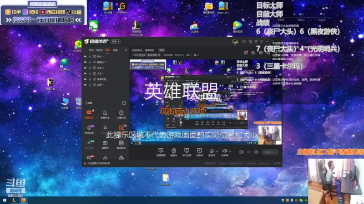Screen dimensions: 364x204
Task: Open the QQ游戏 desktop icon
Action: coord(195,27)
